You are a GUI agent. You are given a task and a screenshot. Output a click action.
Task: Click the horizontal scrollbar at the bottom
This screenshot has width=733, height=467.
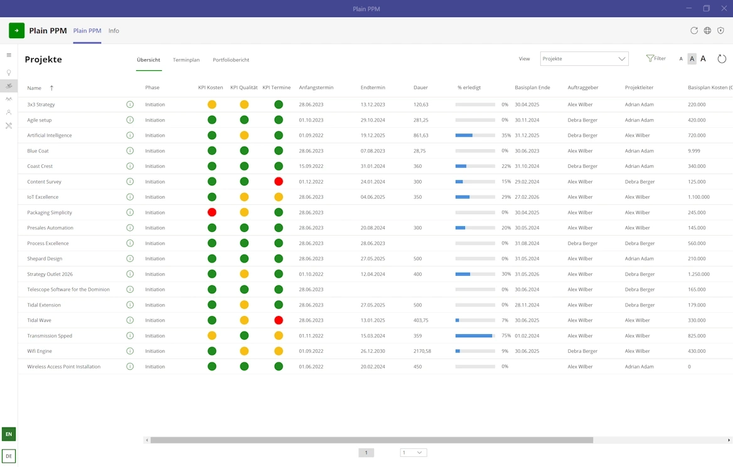[372, 440]
